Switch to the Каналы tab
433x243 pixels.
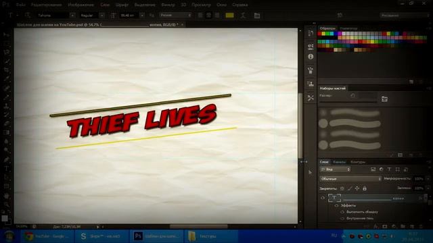[x=339, y=162]
